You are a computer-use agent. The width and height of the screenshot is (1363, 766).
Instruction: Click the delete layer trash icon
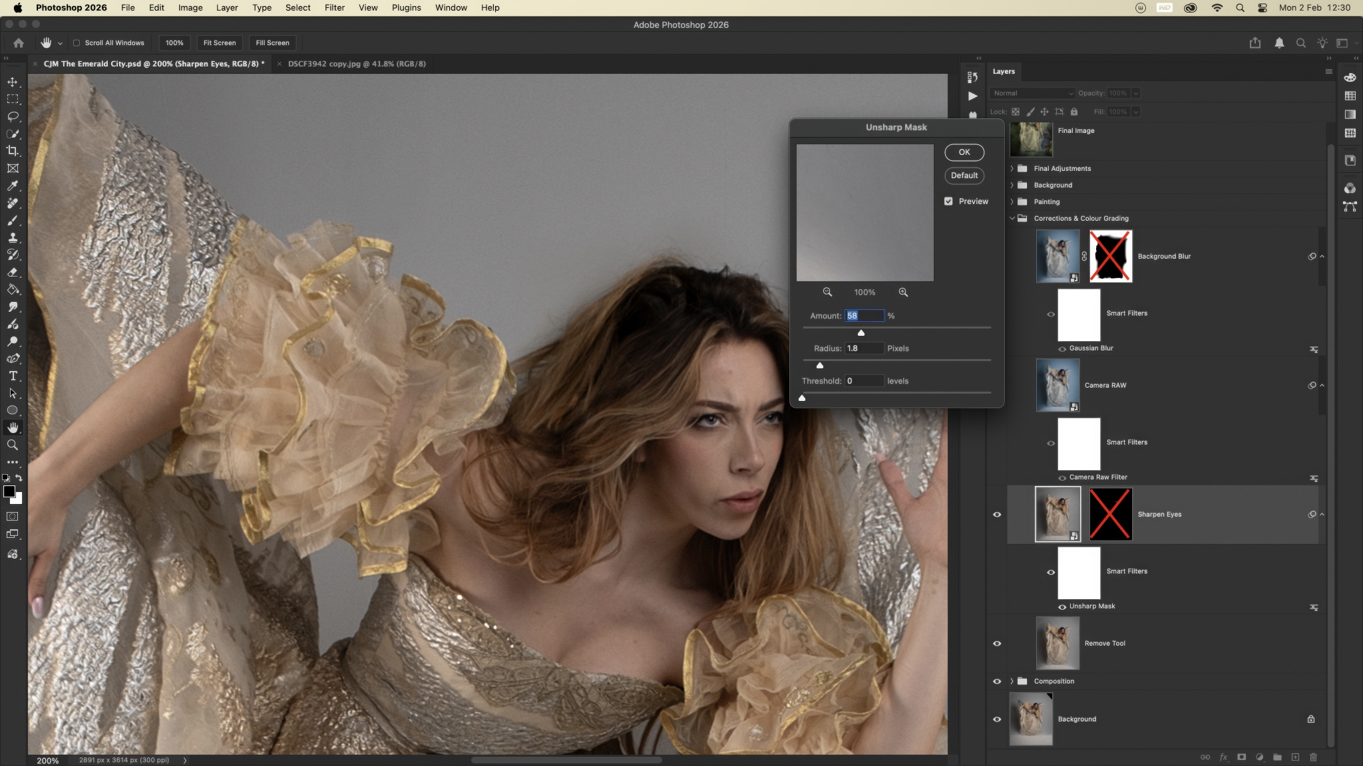tap(1313, 757)
